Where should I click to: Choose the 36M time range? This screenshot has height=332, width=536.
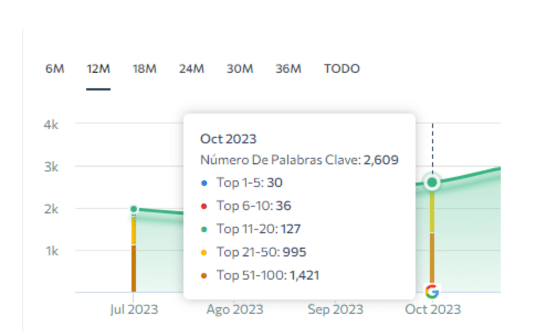point(288,69)
